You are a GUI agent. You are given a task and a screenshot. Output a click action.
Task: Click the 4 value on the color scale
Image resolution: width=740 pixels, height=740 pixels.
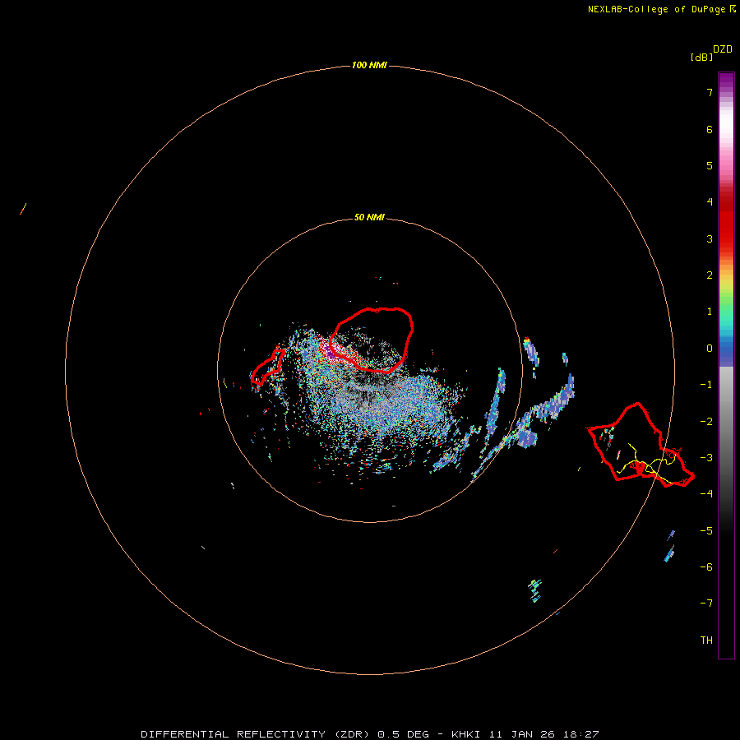(x=710, y=202)
